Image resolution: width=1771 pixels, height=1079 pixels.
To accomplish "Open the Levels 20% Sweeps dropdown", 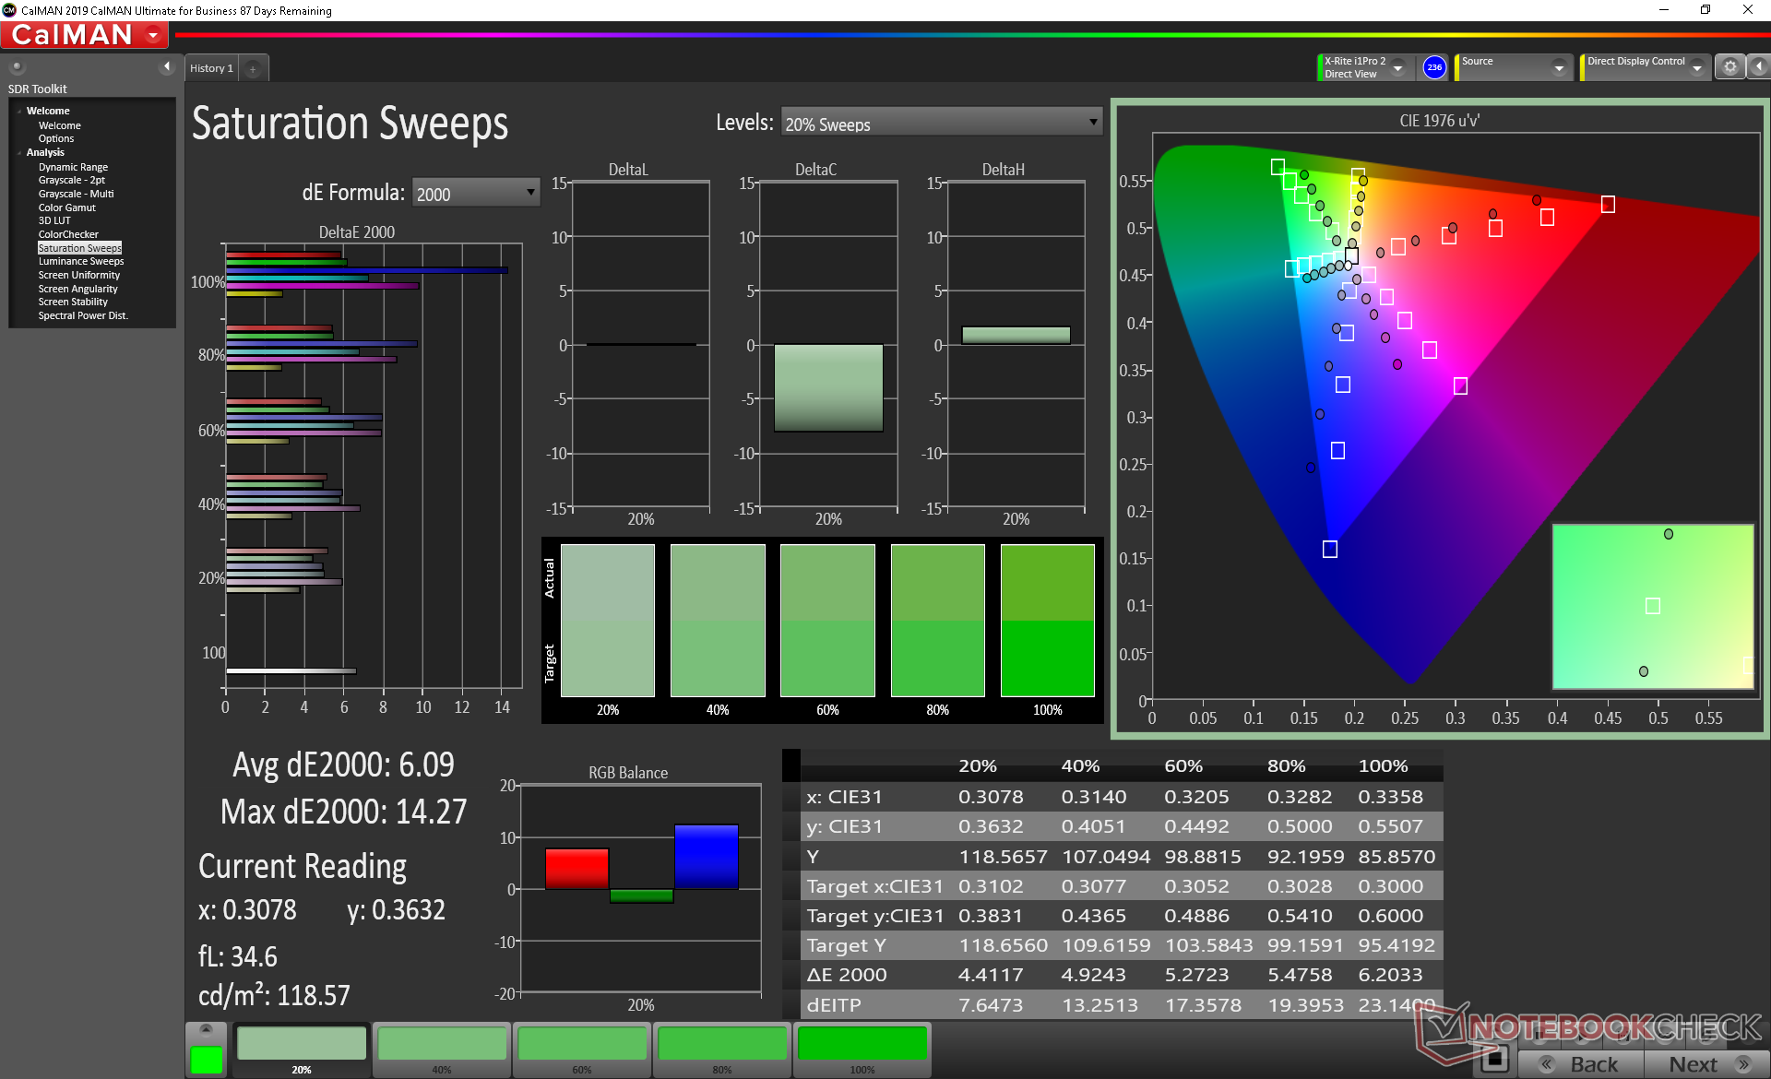I will click(941, 123).
